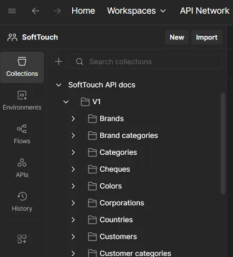Select the Brand categories text label

coord(129,135)
